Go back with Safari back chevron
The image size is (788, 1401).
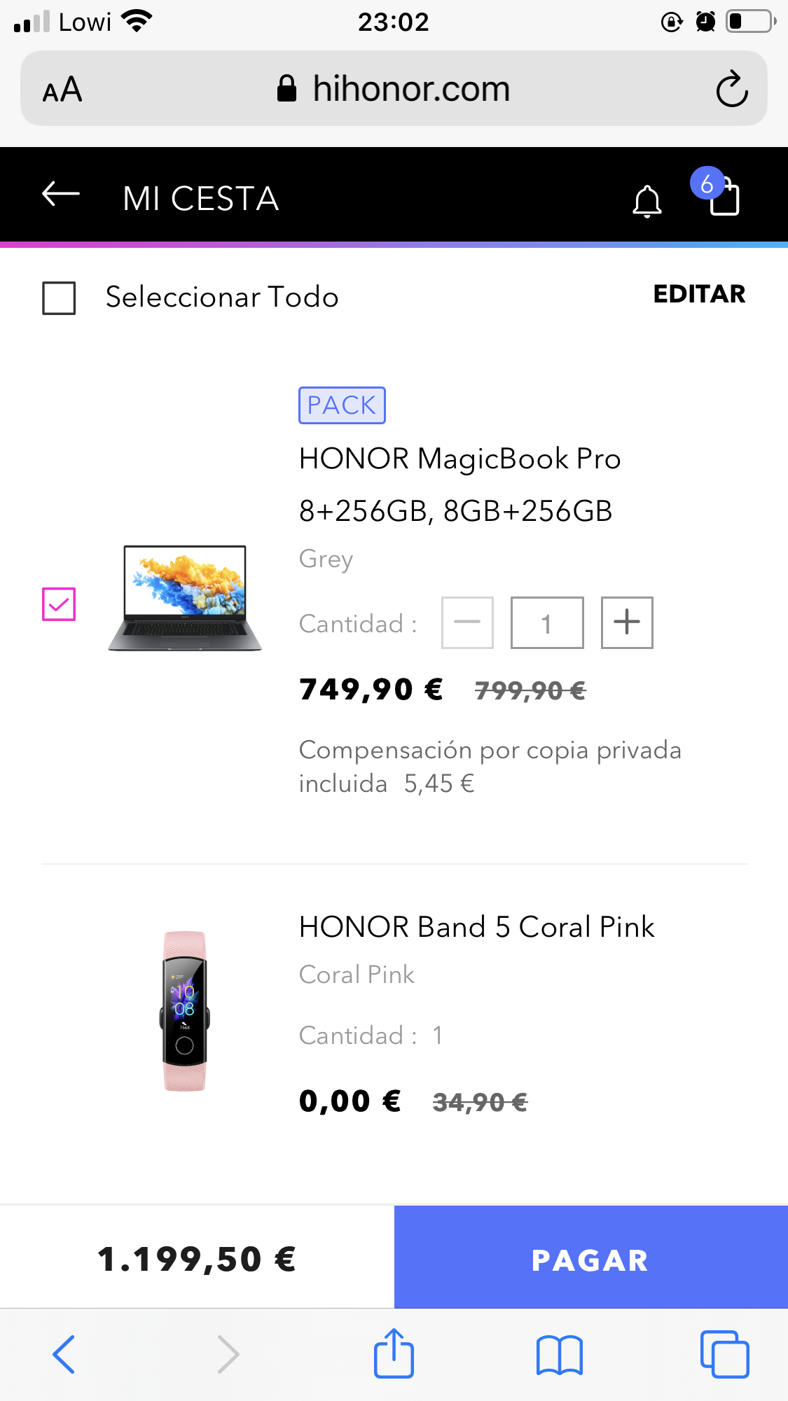(x=64, y=1354)
